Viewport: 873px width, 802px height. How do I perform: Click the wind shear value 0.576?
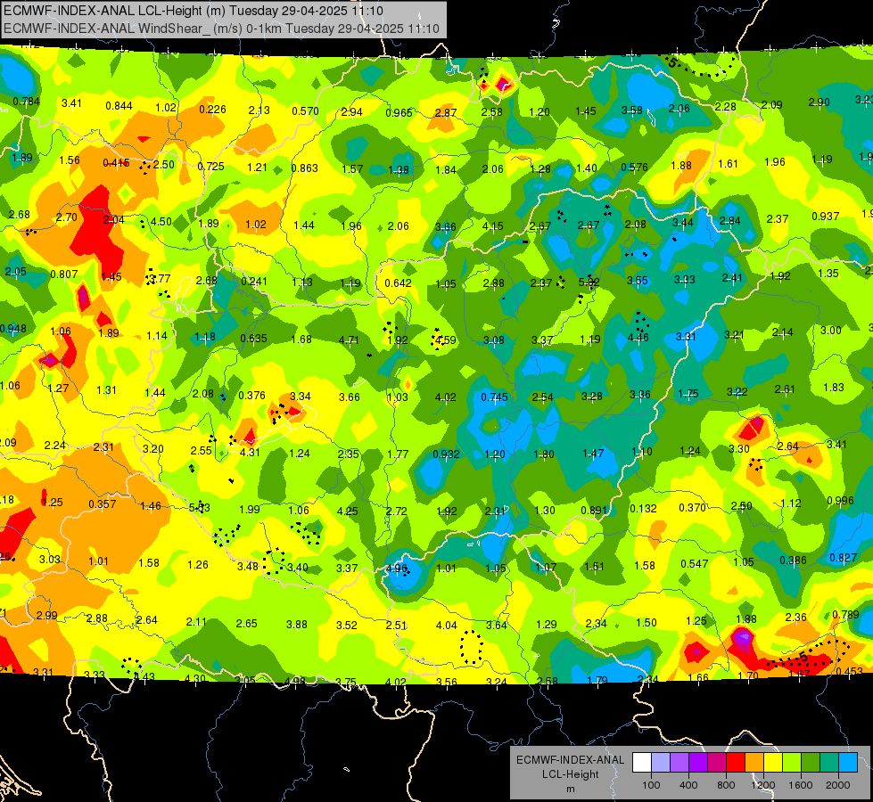(x=634, y=167)
